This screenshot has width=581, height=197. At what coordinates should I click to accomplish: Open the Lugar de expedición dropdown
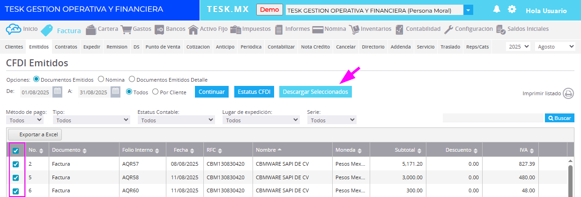point(261,120)
